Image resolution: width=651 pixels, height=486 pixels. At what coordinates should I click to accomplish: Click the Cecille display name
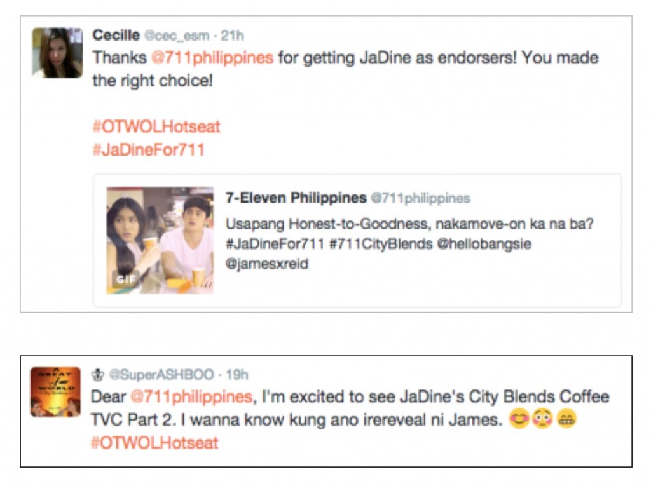pyautogui.click(x=116, y=36)
